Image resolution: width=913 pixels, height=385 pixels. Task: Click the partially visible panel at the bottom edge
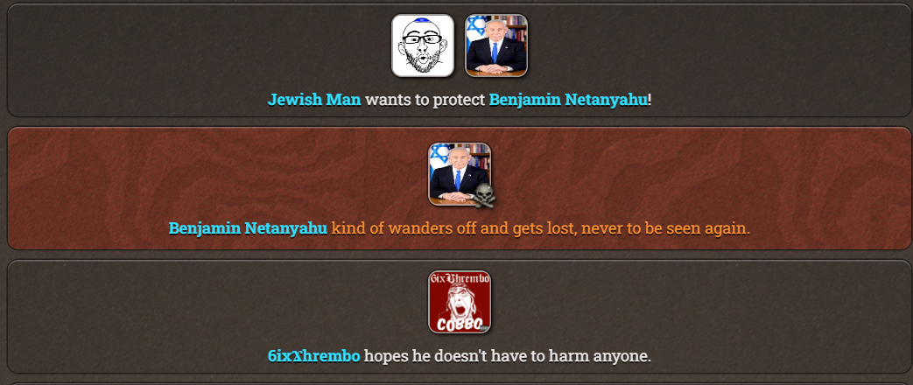[459, 383]
